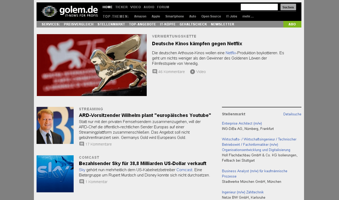Image resolution: width=339 pixels, height=200 pixels.
Task: Select Apple top topic
Action: pos(156,16)
